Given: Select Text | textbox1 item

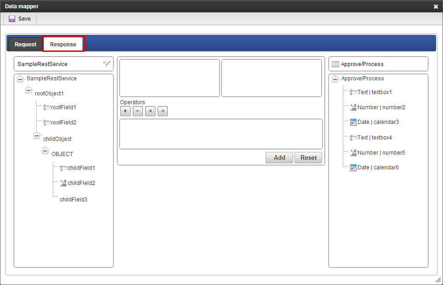Looking at the screenshot, I should point(375,92).
